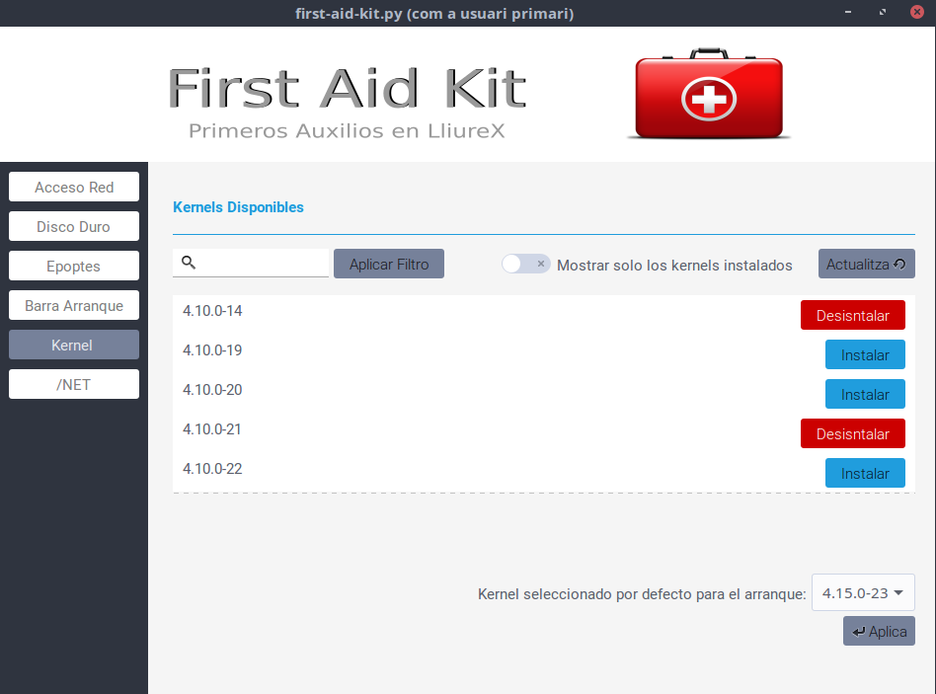Open the /NET sidebar section
The image size is (936, 694).
coord(74,385)
